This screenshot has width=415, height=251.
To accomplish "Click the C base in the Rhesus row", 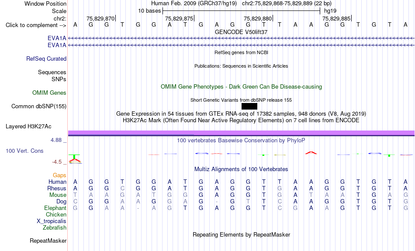I will coord(122,188).
